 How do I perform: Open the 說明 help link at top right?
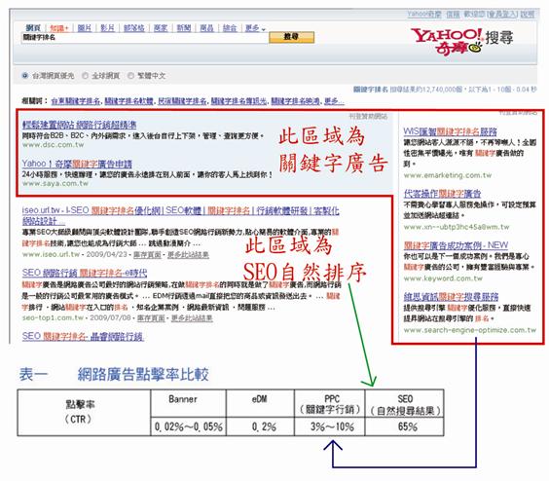528,14
